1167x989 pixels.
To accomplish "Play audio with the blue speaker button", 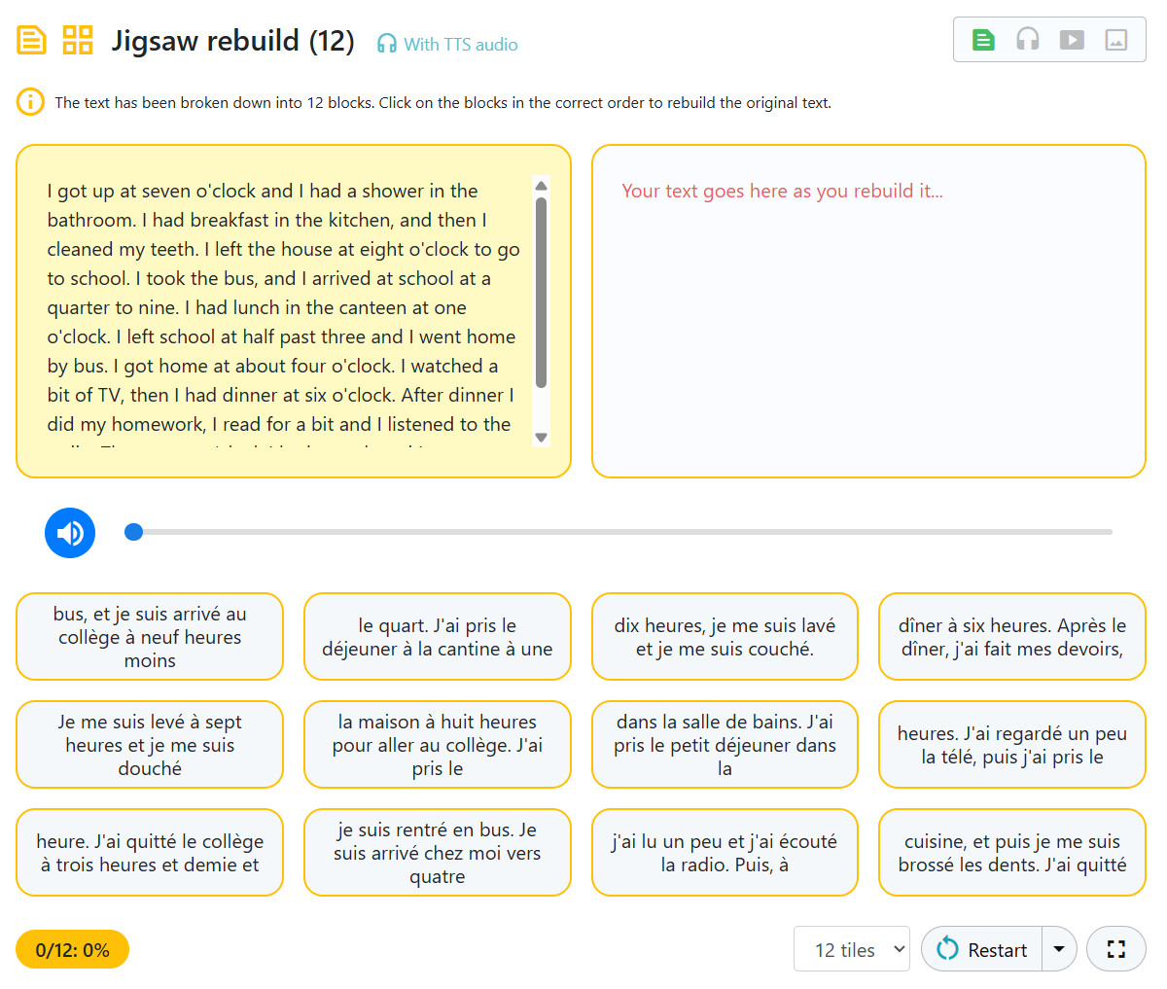I will (x=70, y=533).
